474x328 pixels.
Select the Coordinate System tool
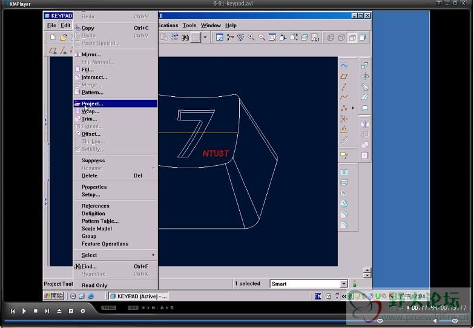(344, 119)
